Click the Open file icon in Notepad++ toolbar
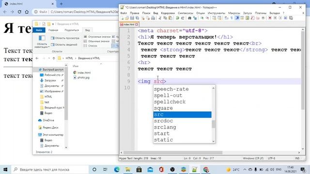 click(x=127, y=18)
